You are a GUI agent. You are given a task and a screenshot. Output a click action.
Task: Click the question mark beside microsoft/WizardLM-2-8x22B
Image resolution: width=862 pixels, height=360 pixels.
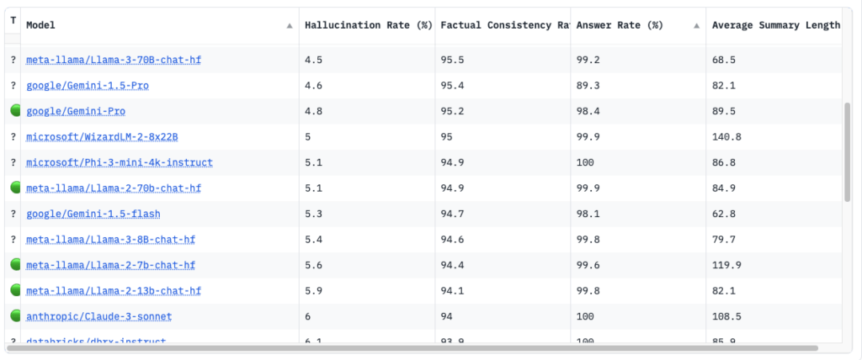[x=13, y=137]
